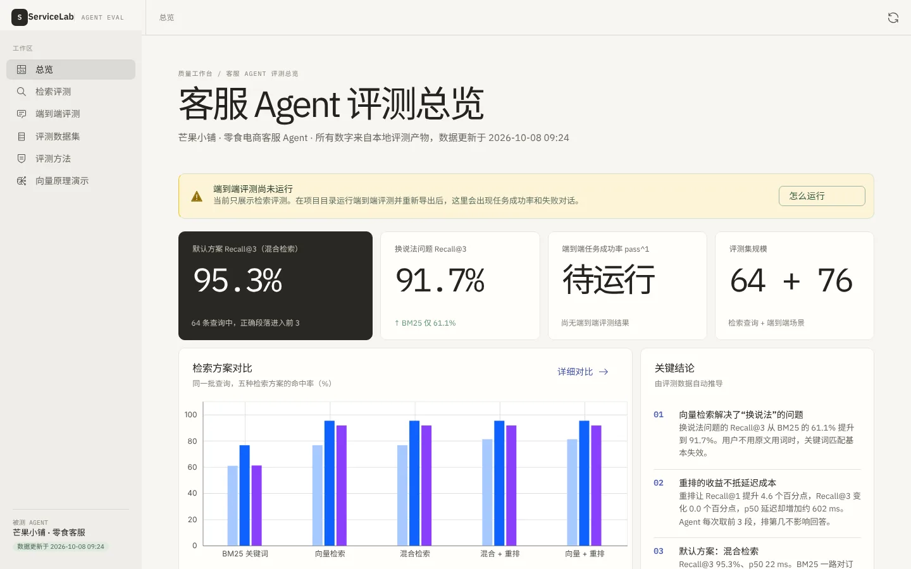Click the "客服 Agent 评测总览" page heading
The height and width of the screenshot is (569, 911).
(332, 104)
